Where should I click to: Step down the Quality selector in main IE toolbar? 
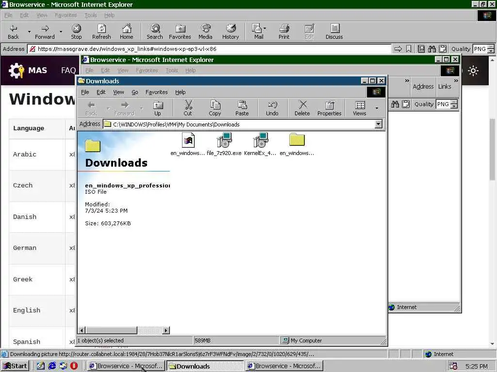click(x=491, y=51)
